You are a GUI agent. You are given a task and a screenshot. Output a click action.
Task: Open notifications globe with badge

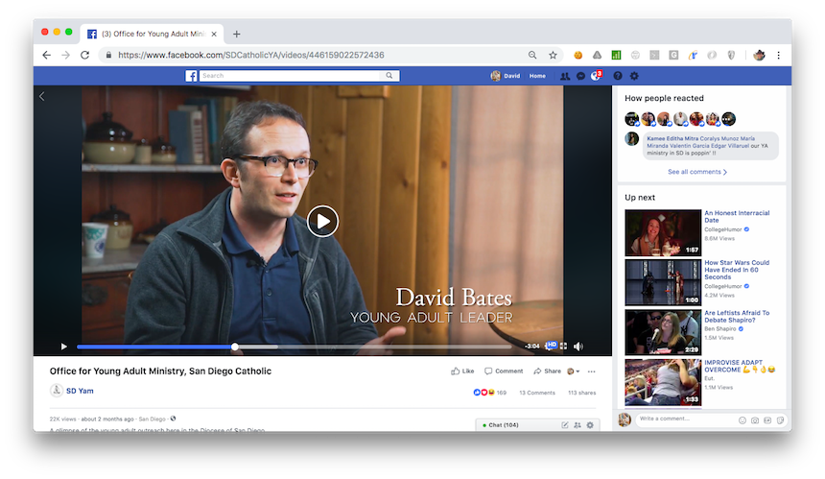596,76
